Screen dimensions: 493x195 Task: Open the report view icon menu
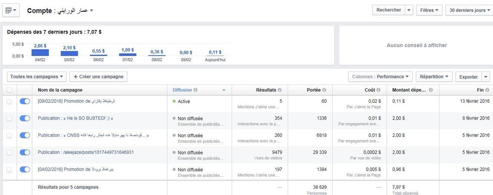point(11,10)
